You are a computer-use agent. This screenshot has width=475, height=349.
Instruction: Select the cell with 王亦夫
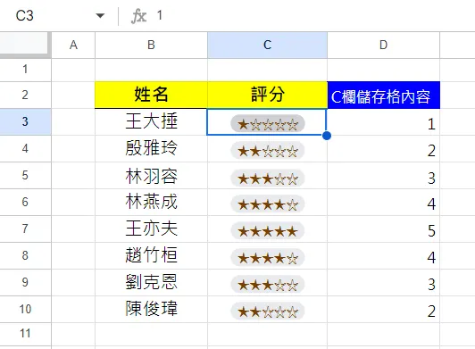[151, 229]
